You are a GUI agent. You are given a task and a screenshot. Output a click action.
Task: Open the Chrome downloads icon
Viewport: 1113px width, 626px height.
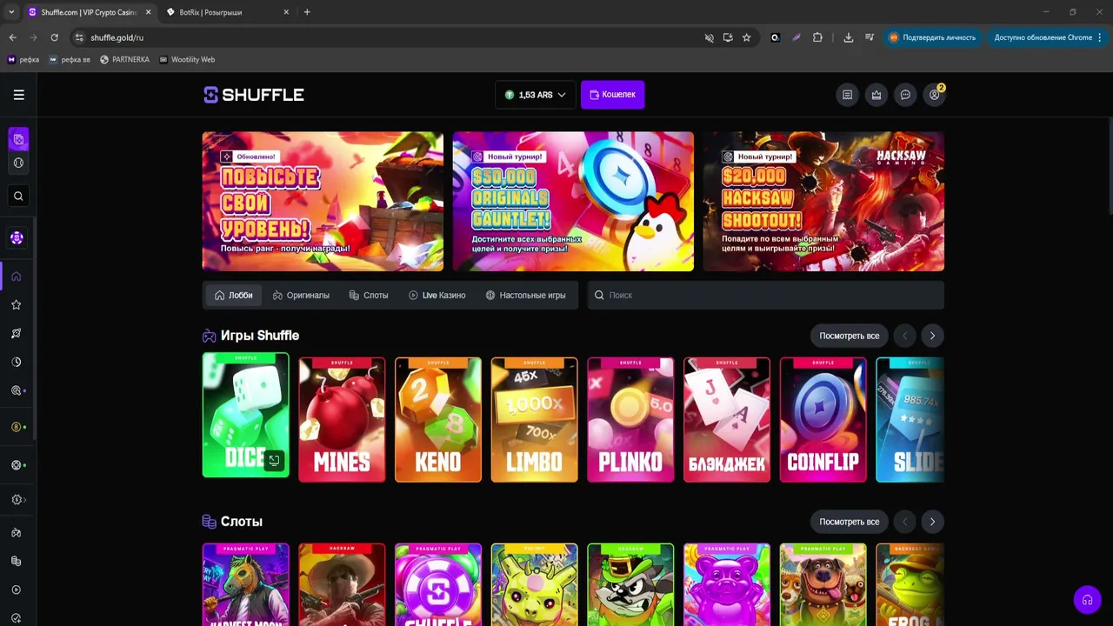849,37
